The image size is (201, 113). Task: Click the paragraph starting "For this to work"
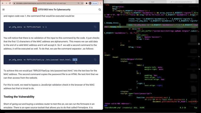[49, 87]
